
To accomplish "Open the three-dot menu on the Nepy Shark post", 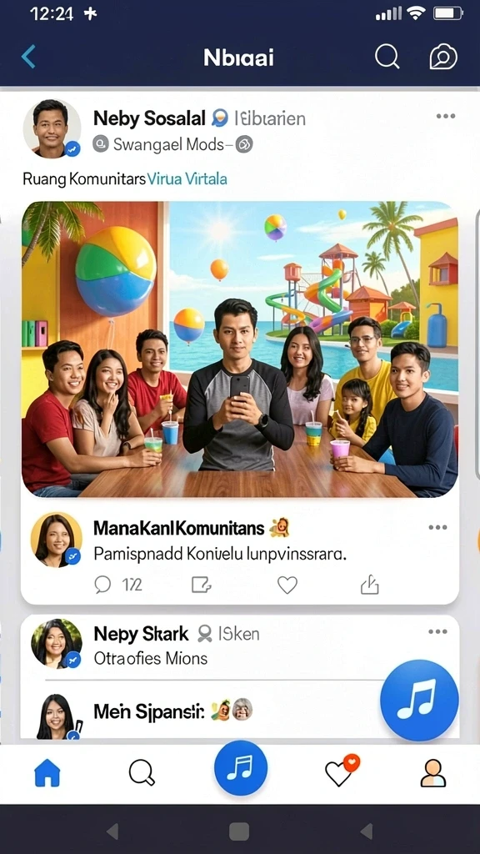I will [x=437, y=632].
